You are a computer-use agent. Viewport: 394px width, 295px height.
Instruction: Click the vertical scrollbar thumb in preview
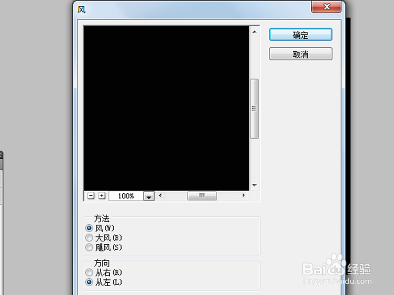[x=255, y=109]
